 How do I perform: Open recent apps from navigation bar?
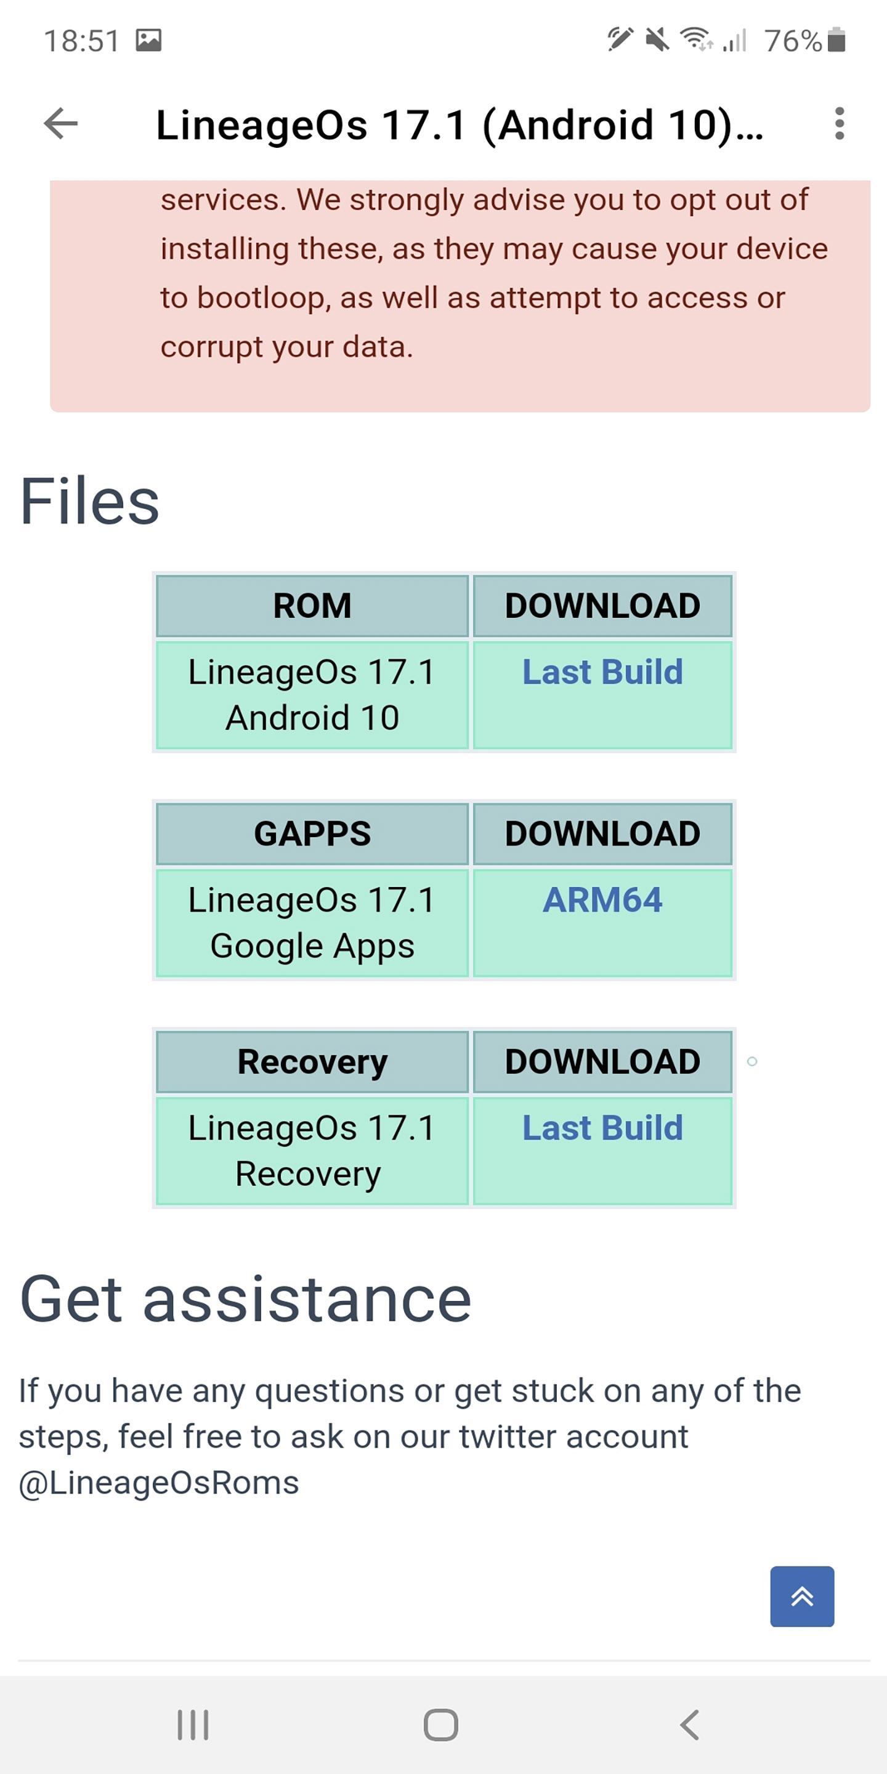(x=193, y=1725)
